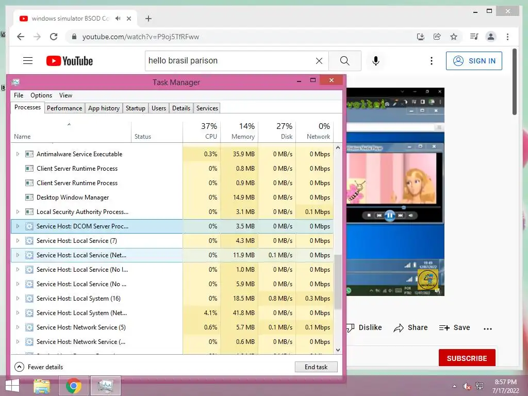This screenshot has height=396, width=528.
Task: Expand Service Host: Local System (16)
Action: pyautogui.click(x=18, y=299)
